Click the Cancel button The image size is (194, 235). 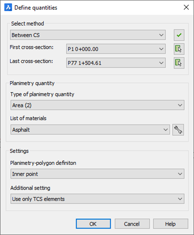132,224
